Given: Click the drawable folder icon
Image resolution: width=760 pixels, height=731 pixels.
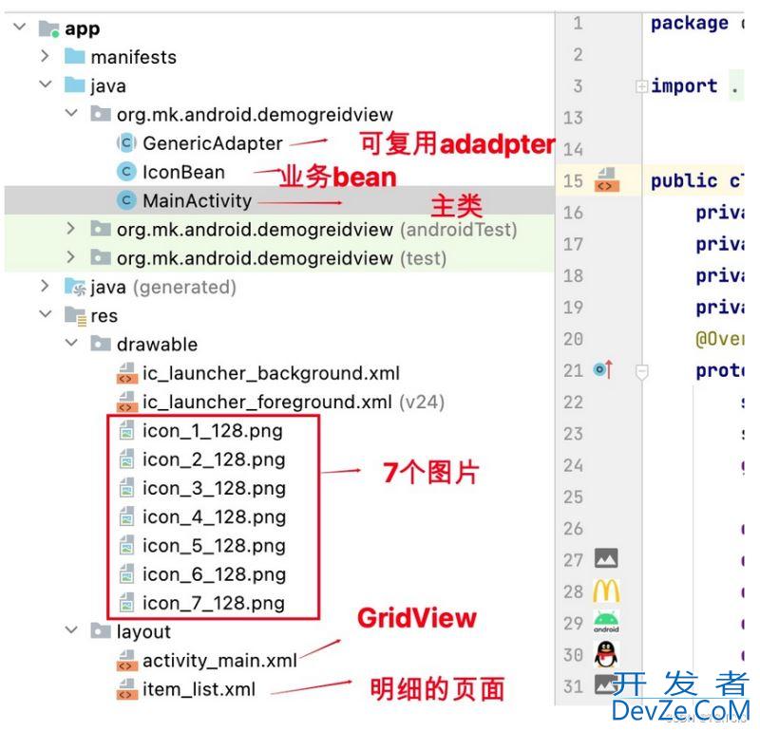Looking at the screenshot, I should [x=101, y=344].
